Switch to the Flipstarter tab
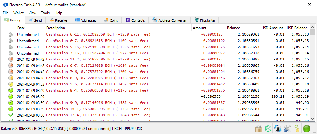The width and height of the screenshot is (317, 134). [x=205, y=20]
